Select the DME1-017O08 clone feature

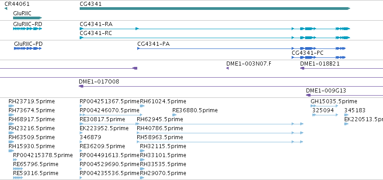(x=231, y=86)
